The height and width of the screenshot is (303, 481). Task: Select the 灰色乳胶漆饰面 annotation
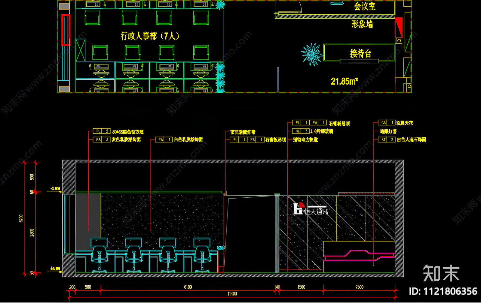(x=126, y=139)
